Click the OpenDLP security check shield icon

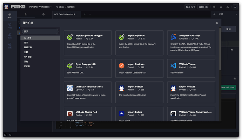[70, 88]
